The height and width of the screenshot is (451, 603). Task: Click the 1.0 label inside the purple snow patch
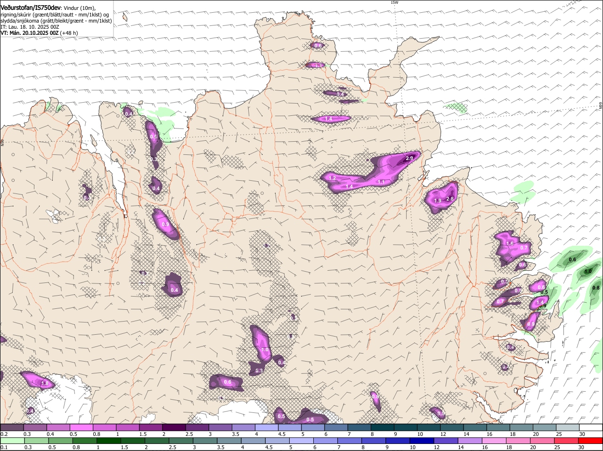click(x=265, y=350)
